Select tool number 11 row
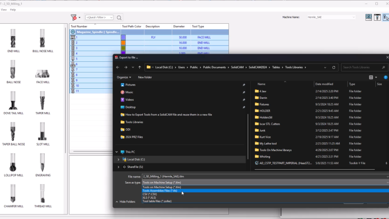 pyautogui.click(x=91, y=91)
